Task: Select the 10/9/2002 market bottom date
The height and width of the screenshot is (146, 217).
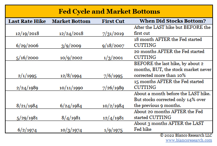Action: click(71, 58)
